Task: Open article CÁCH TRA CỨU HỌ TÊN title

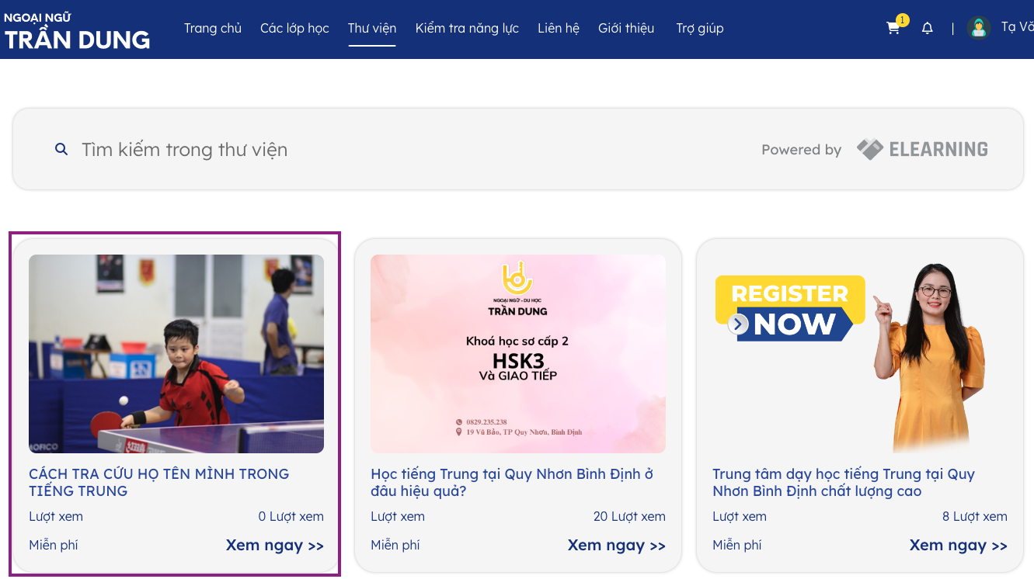Action: pyautogui.click(x=159, y=482)
